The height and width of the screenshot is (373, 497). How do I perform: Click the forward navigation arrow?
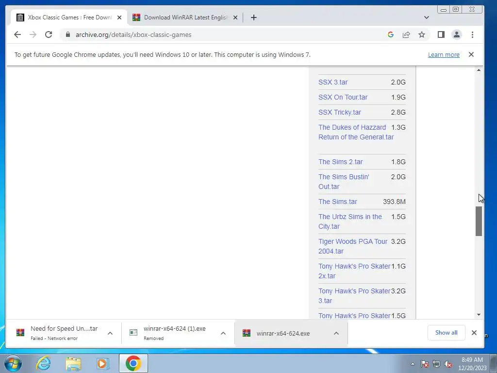pos(33,34)
